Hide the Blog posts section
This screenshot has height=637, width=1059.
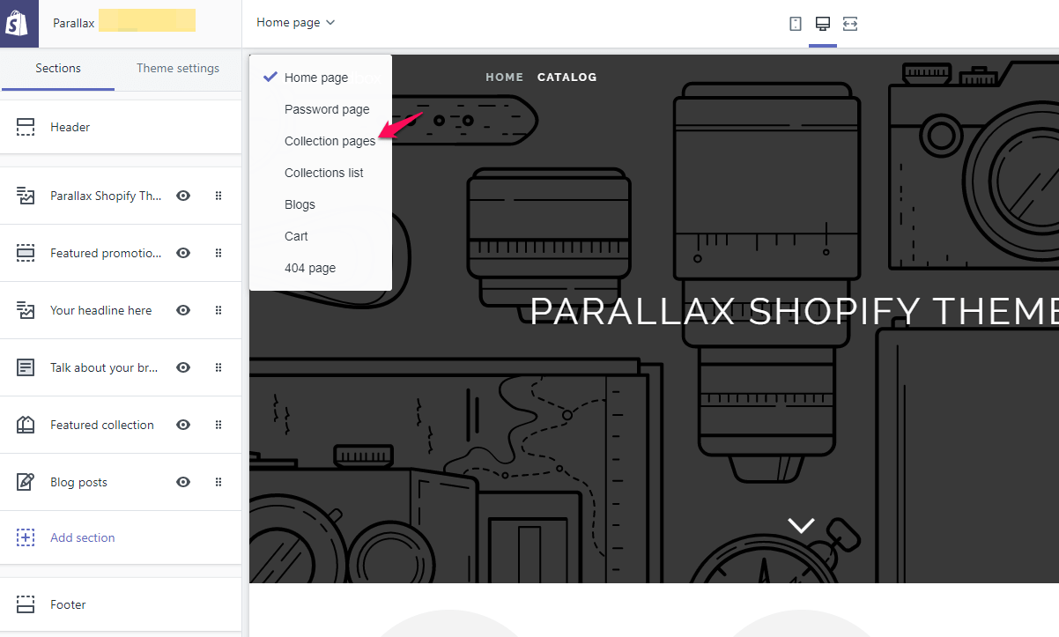click(x=183, y=482)
